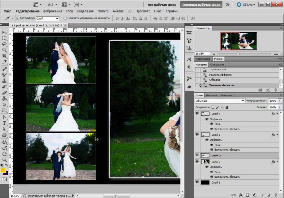Viewport: 284px width, 198px height.
Task: Enable Показать управляющие элементы checkbox
Action: 64,18
